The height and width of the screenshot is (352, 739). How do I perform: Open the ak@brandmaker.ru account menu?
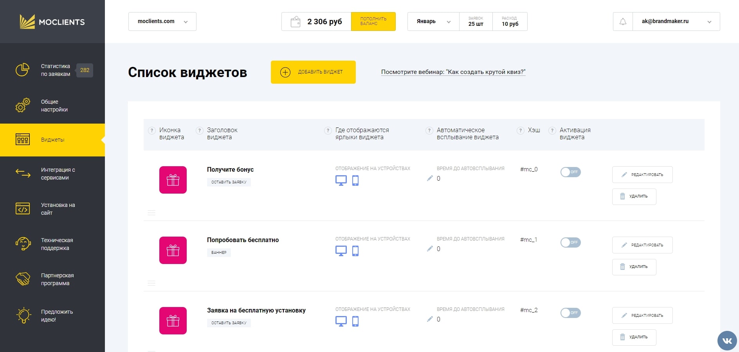(x=676, y=22)
